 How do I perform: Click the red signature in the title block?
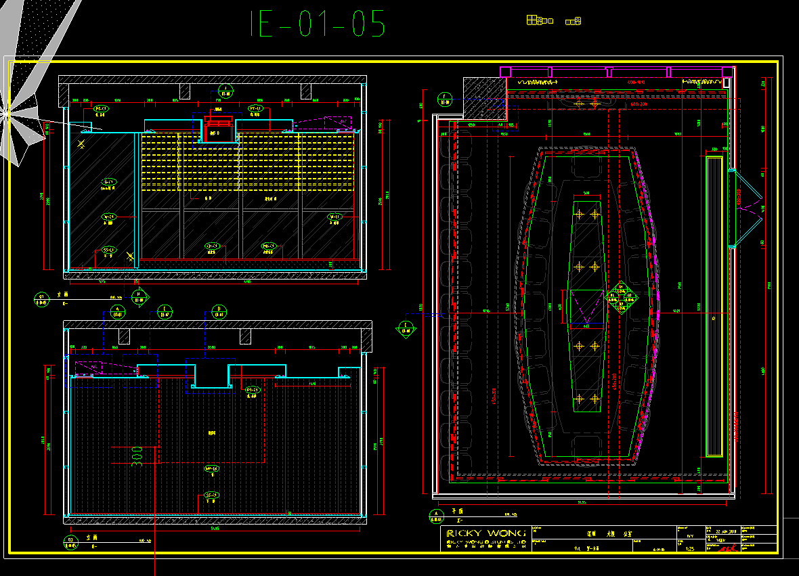[727, 549]
